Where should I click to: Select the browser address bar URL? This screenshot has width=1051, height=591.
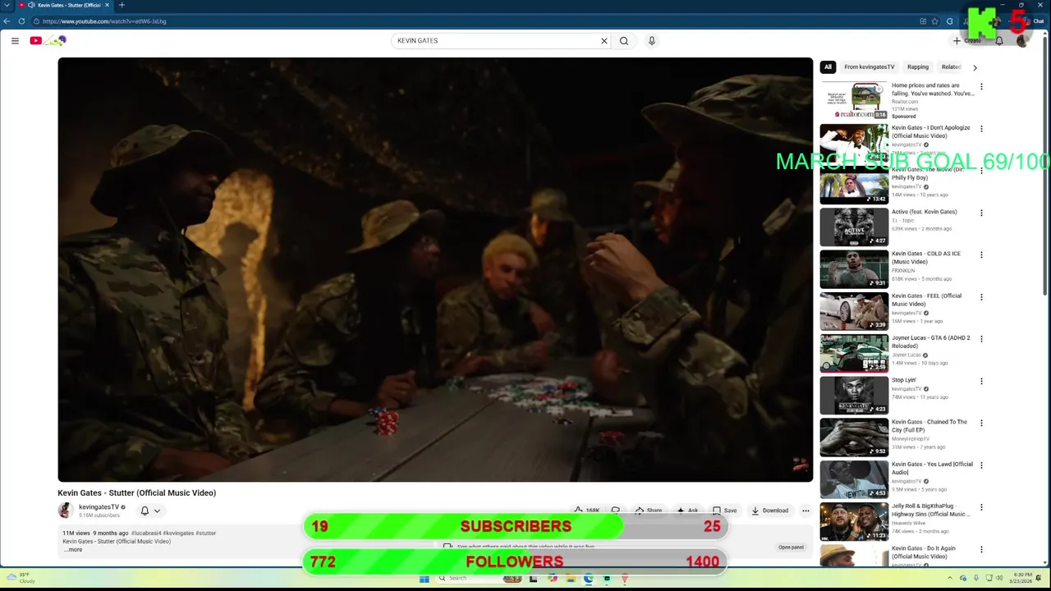104,21
